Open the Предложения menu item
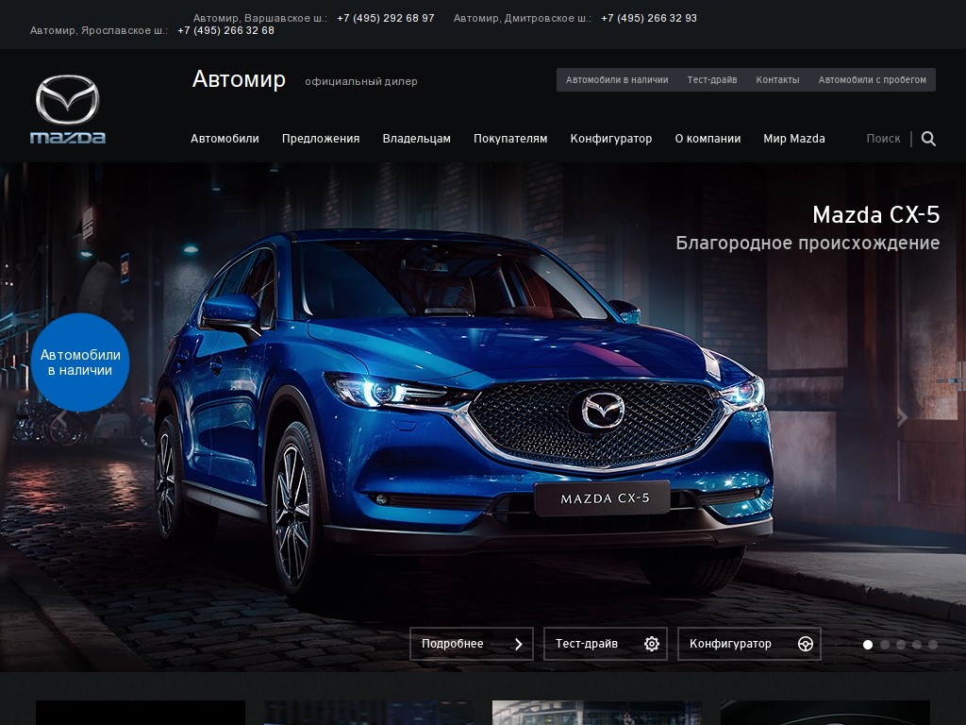Viewport: 966px width, 725px height. click(x=321, y=139)
